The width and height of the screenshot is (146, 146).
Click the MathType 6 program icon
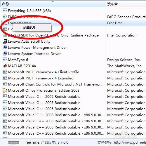click(5, 60)
